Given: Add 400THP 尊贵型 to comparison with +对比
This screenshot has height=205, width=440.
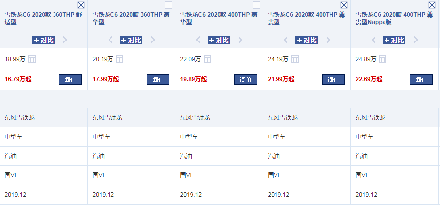Looking at the screenshot, I should [x=306, y=40].
